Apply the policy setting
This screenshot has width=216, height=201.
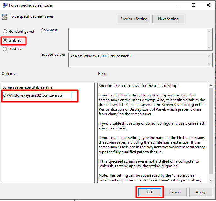201,192
